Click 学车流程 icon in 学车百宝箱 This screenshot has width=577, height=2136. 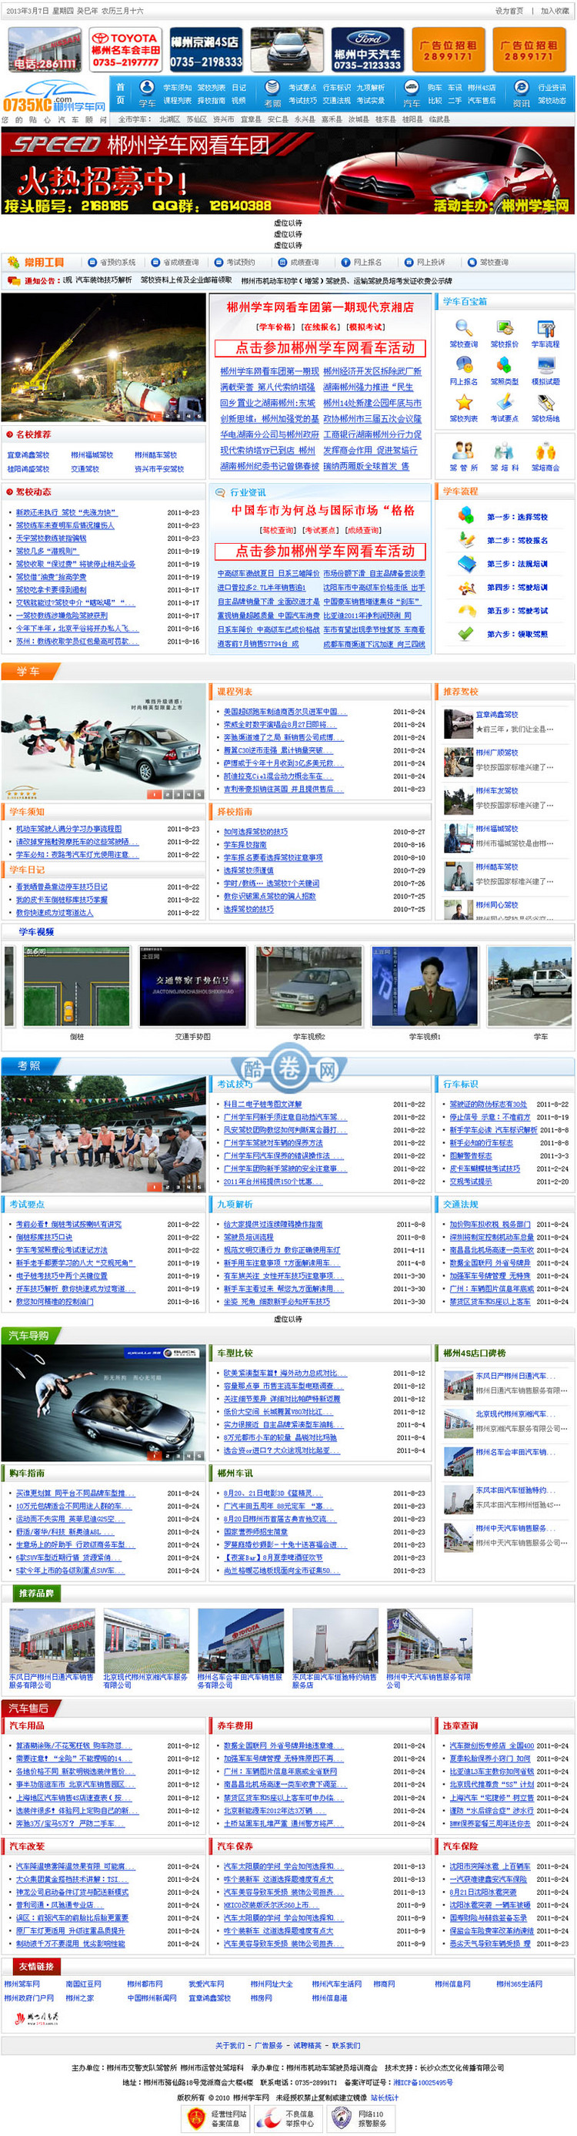click(545, 327)
